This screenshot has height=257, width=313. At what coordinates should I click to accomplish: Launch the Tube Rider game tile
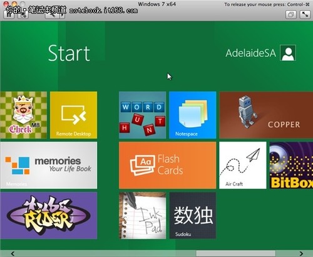click(48, 216)
